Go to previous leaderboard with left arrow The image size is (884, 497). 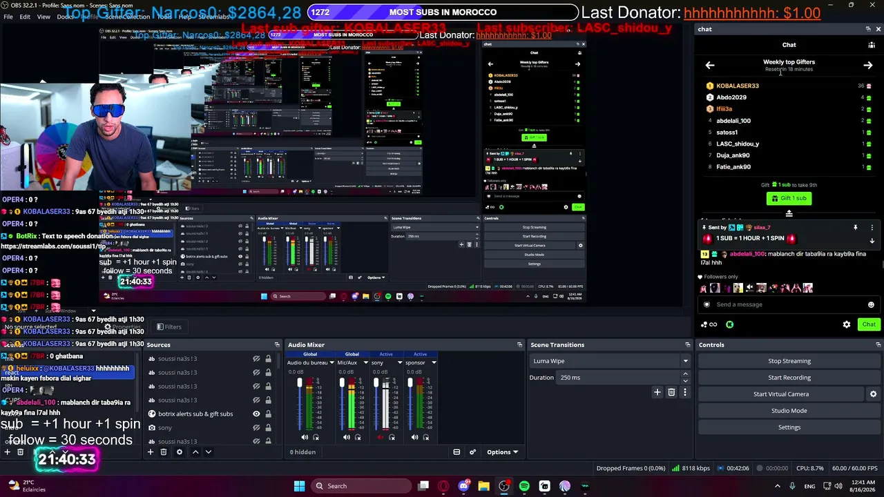710,65
